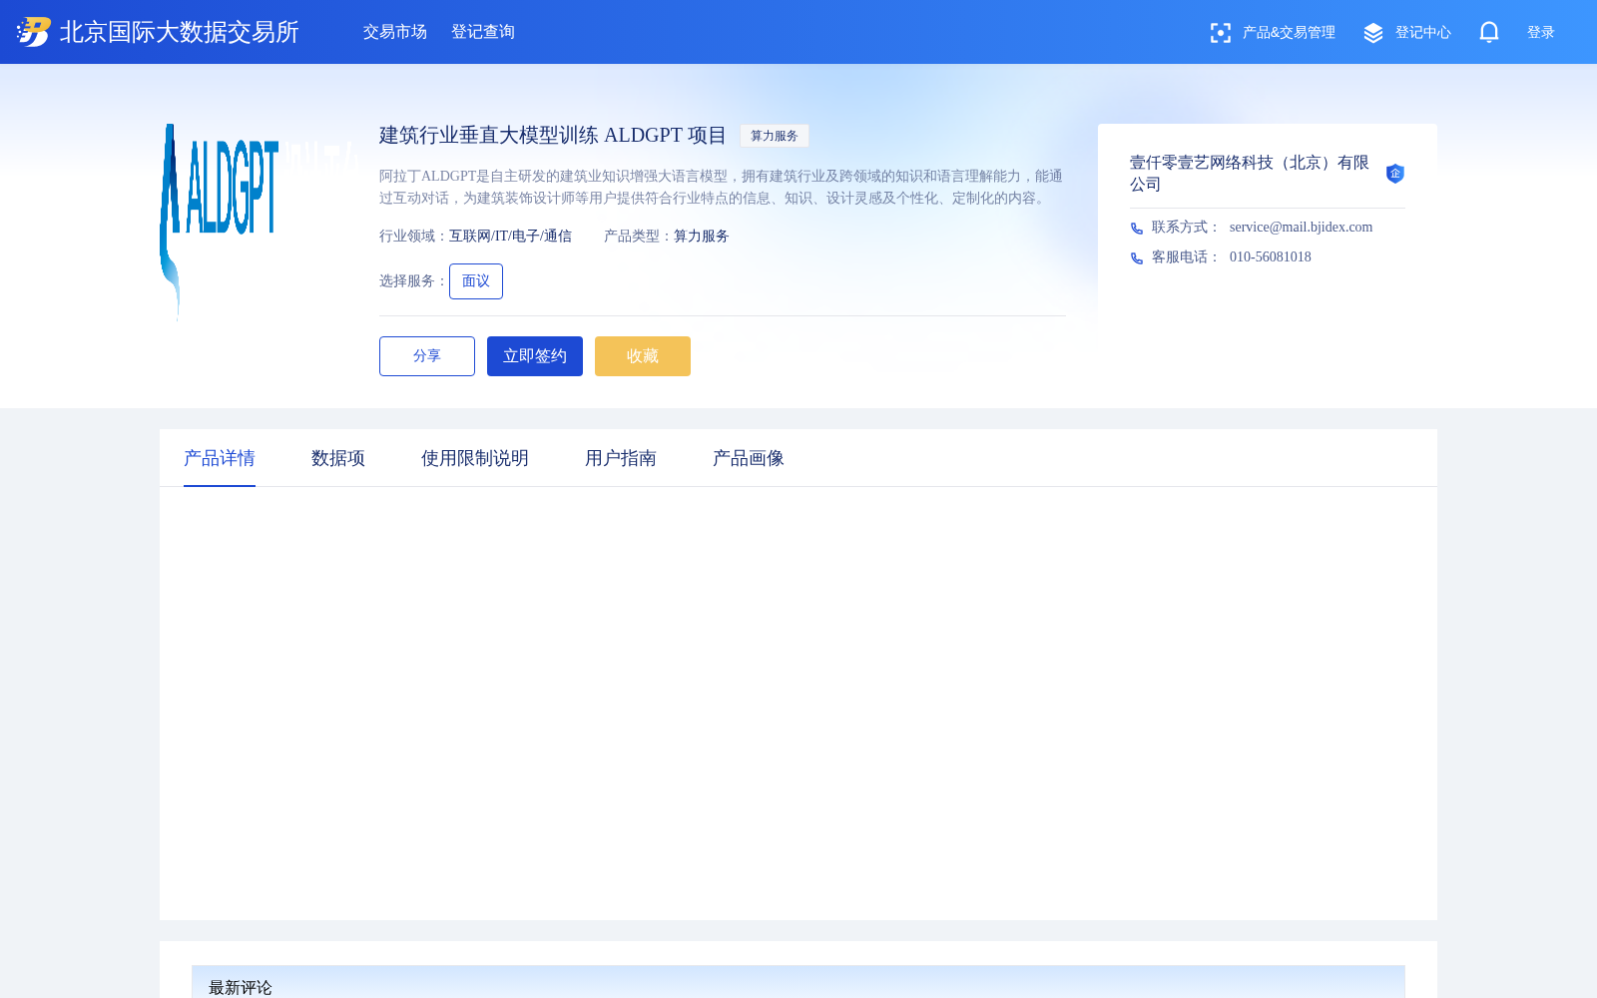Viewport: 1597px width, 998px height.
Task: Click 登记中心 text link
Action: click(1423, 33)
